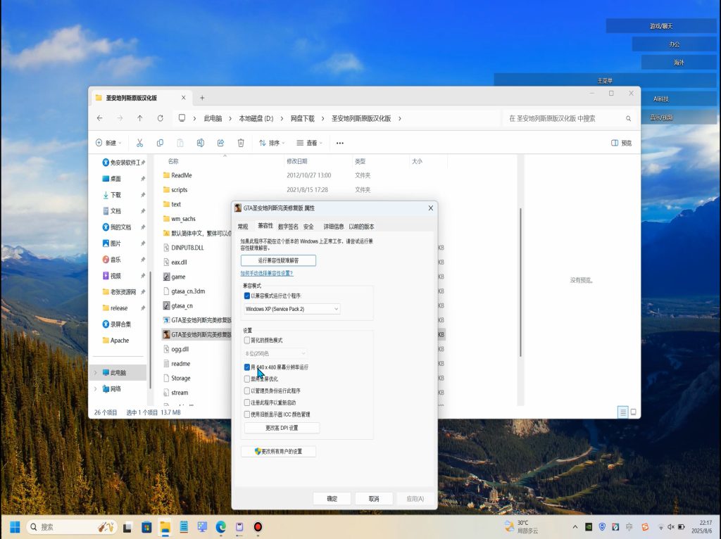Add a new Explorer tab with plus
Image resolution: width=721 pixels, height=539 pixels.
click(x=202, y=98)
